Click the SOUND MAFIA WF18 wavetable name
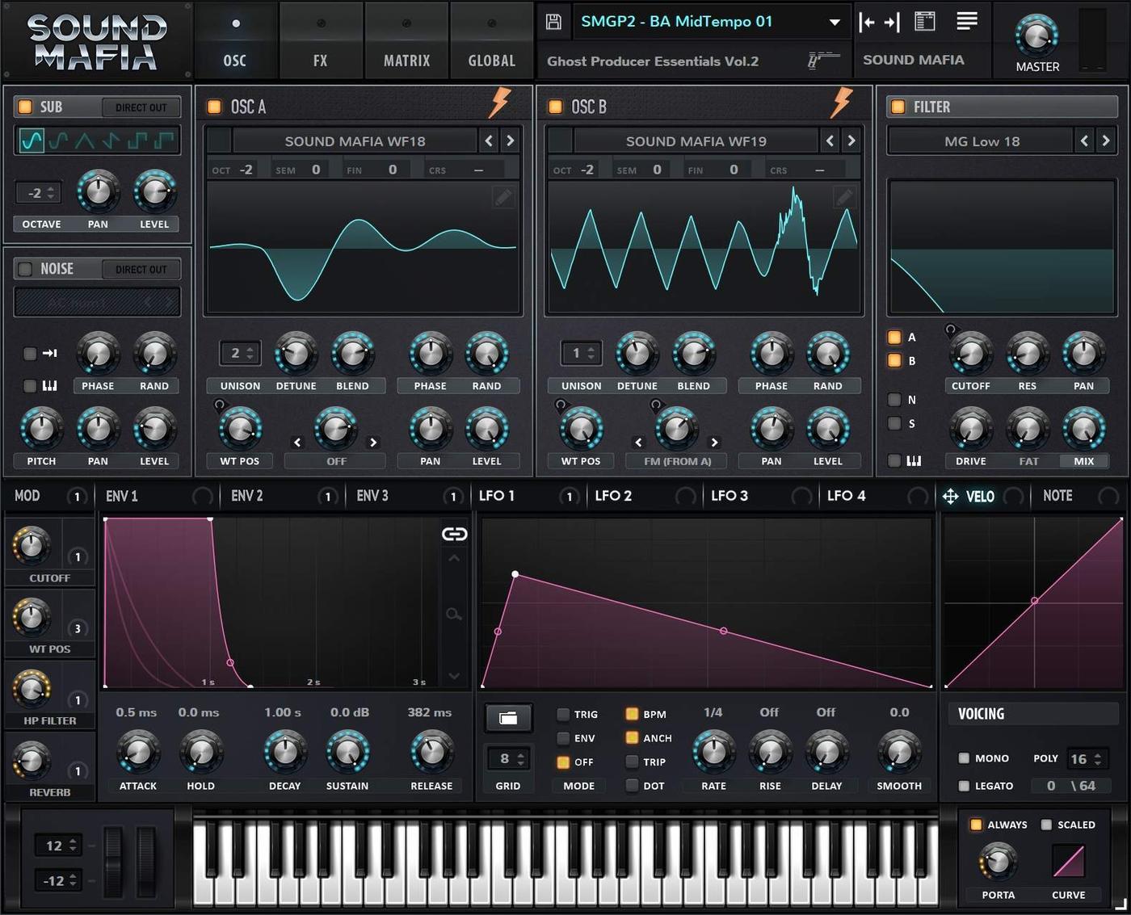Image resolution: width=1131 pixels, height=915 pixels. pos(355,141)
